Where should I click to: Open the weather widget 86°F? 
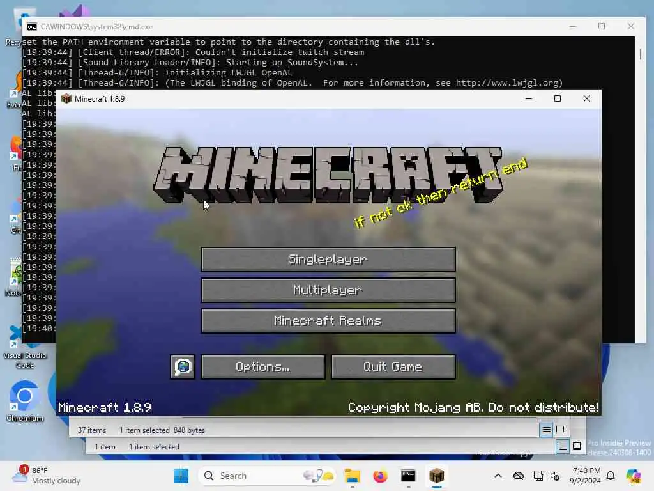(46, 476)
